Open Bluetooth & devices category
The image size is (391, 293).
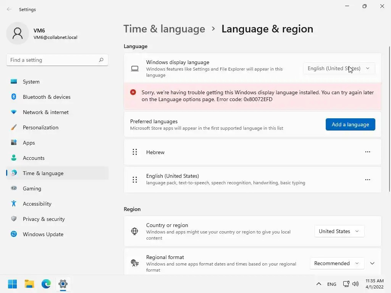[57, 97]
